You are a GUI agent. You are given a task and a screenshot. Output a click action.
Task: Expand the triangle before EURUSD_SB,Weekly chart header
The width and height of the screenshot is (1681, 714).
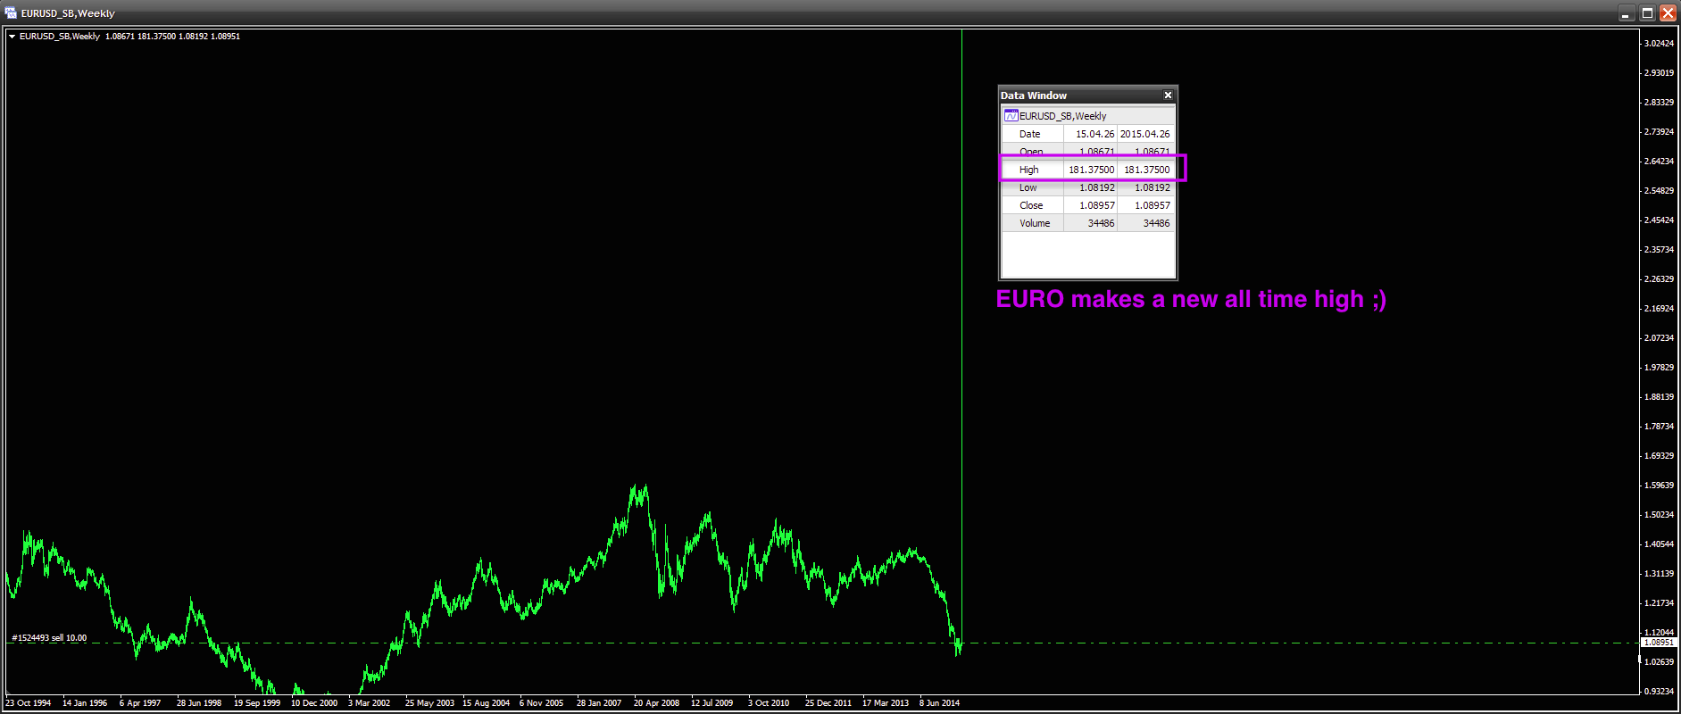(12, 37)
